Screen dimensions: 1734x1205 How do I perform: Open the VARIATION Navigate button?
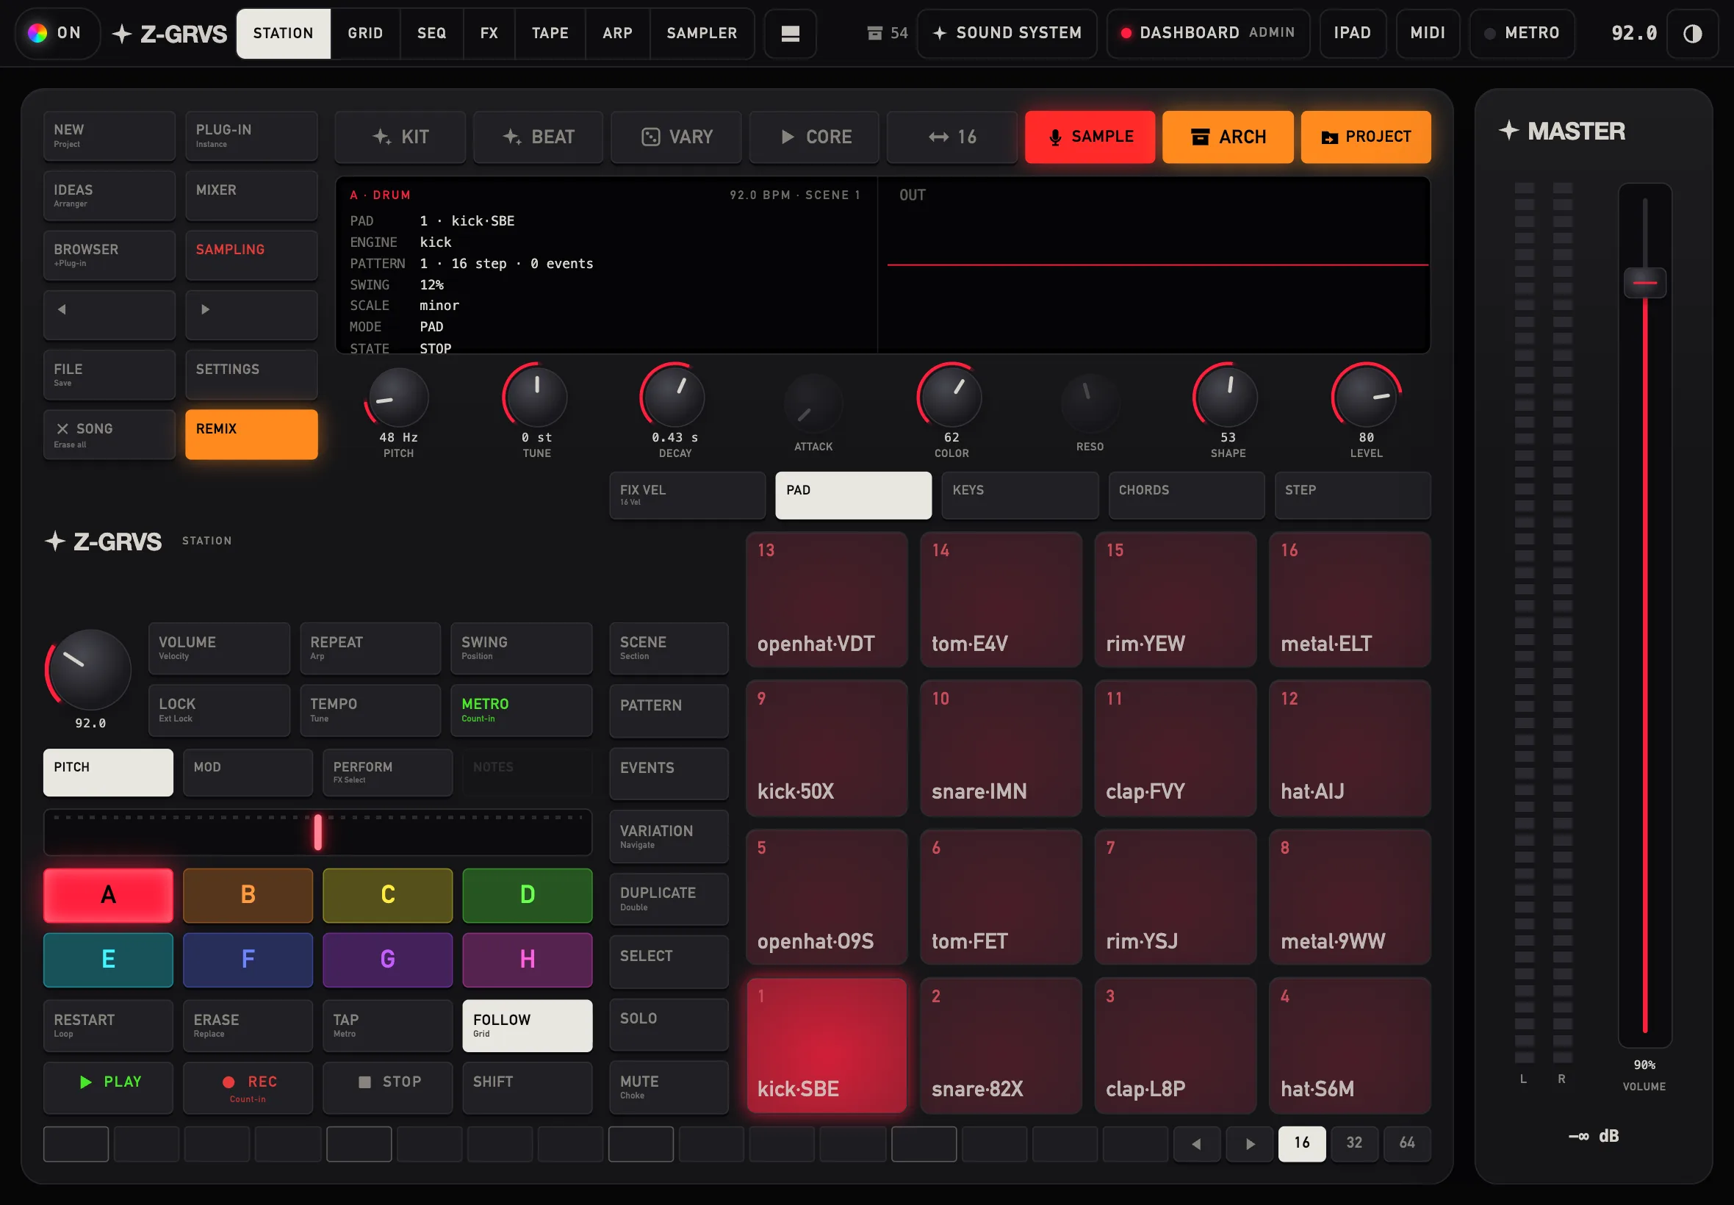(x=669, y=837)
